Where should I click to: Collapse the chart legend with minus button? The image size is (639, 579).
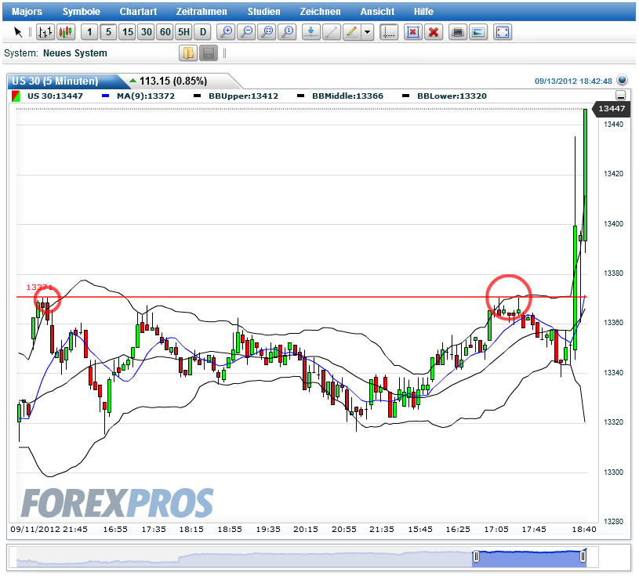pyautogui.click(x=620, y=95)
